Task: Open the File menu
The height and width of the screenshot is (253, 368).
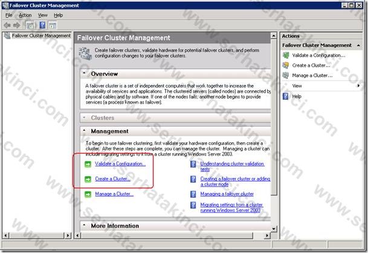Action: click(x=9, y=15)
